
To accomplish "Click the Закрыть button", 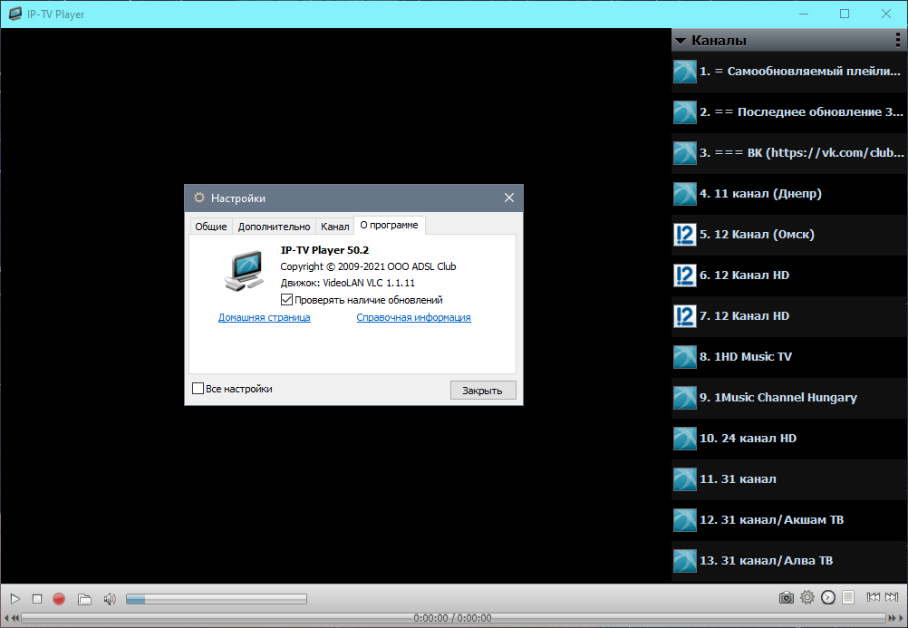I will click(483, 390).
